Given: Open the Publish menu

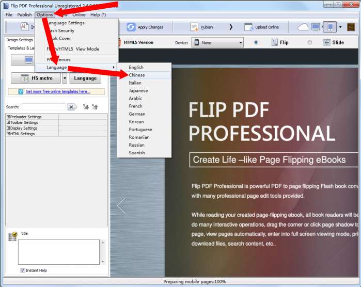Looking at the screenshot, I should 24,15.
